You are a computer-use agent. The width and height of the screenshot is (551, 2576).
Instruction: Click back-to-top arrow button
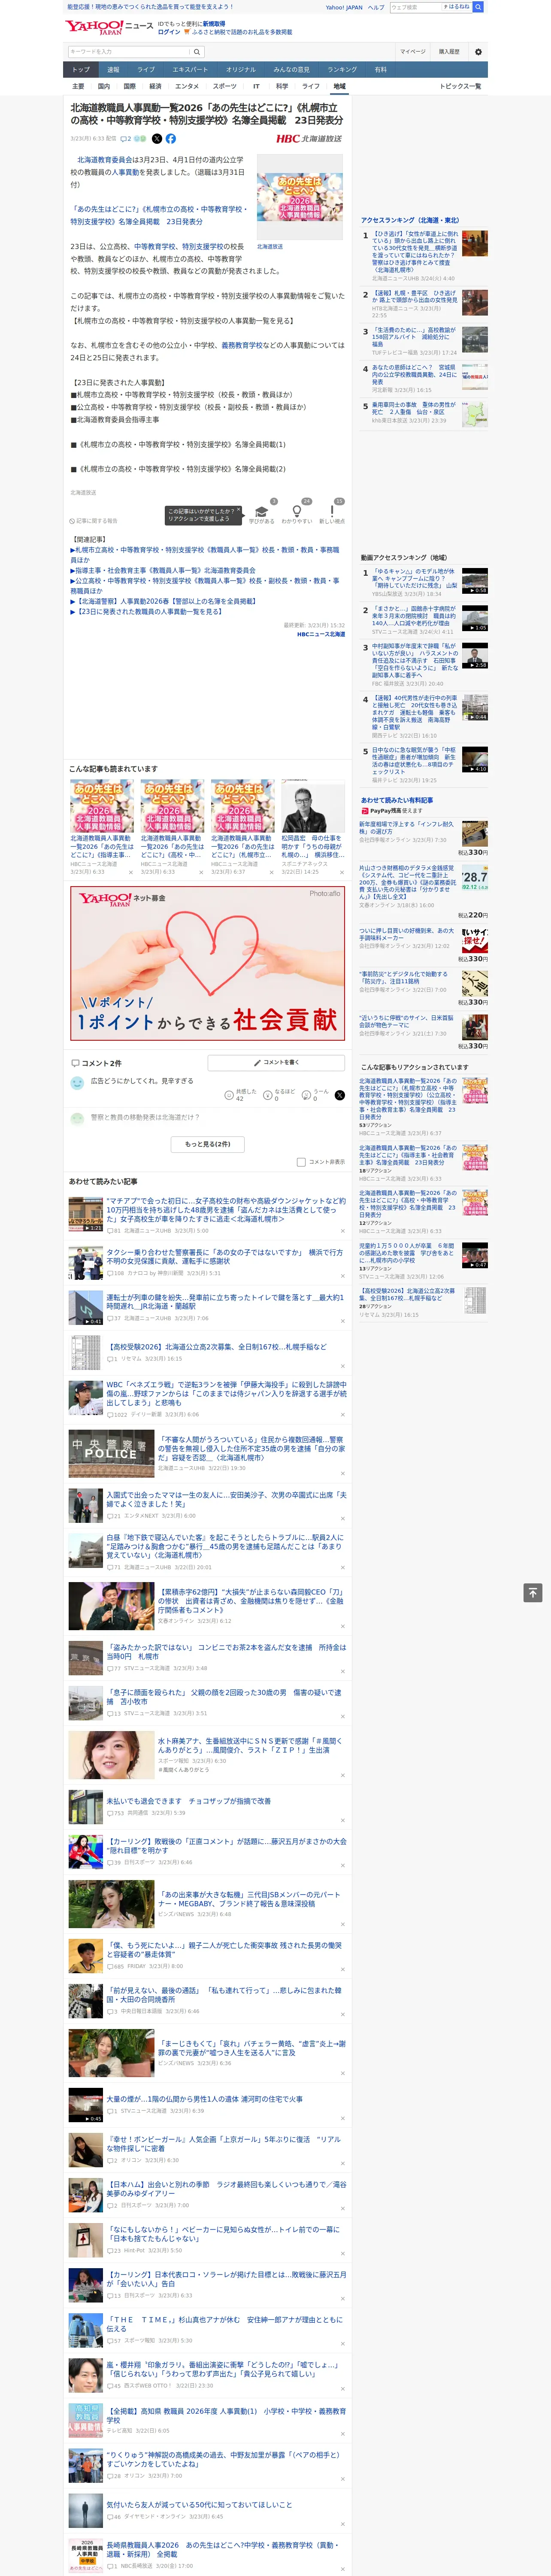[533, 1593]
